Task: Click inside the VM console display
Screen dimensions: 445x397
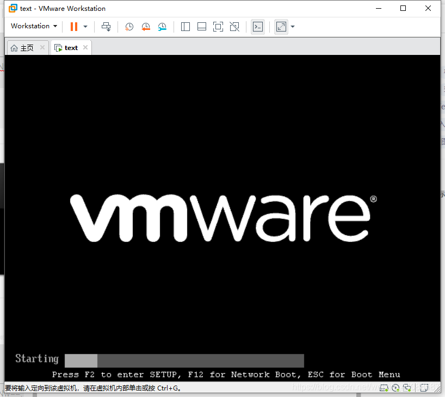Action: (x=222, y=218)
